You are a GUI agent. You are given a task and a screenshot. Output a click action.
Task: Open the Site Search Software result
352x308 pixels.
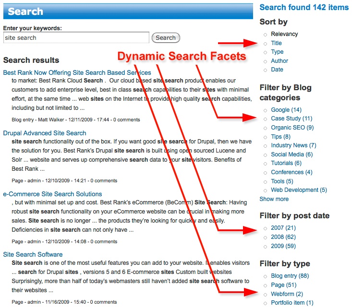(x=33, y=254)
